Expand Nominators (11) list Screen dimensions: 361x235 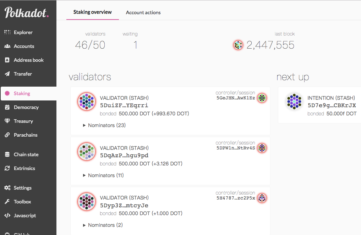[103, 175]
